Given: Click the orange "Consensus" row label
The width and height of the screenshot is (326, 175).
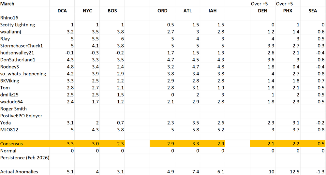Looking at the screenshot, I should [x=12, y=144].
